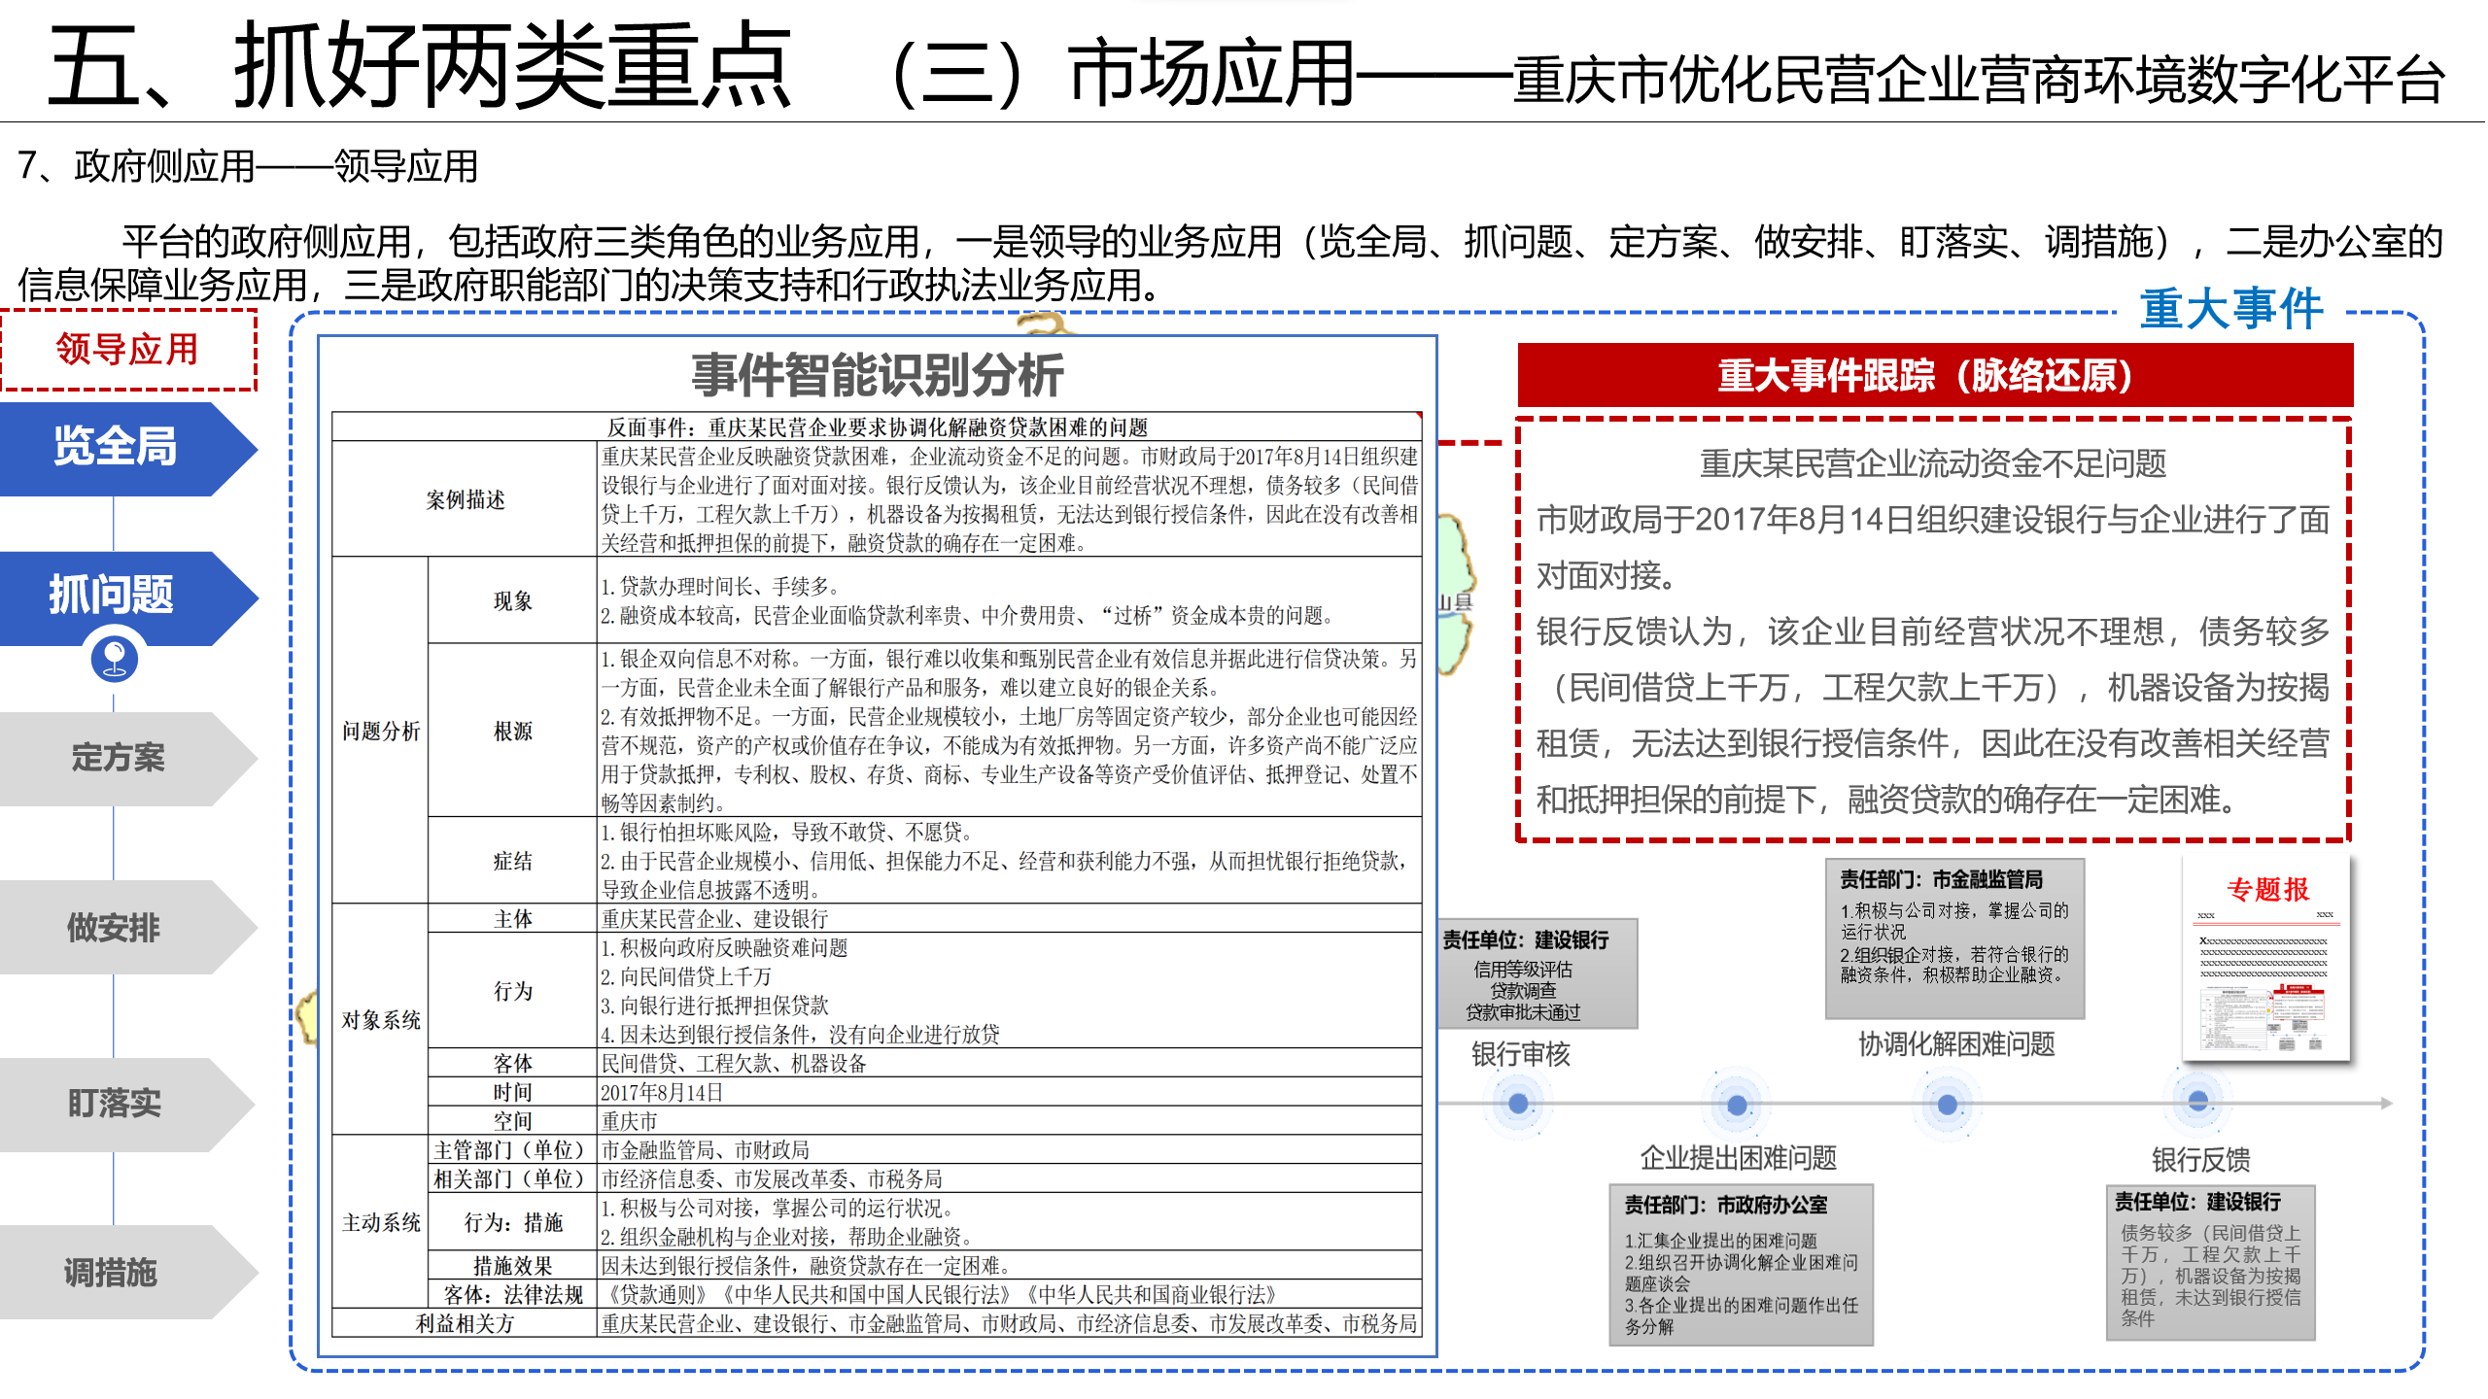This screenshot has height=1399, width=2488.
Task: Click the 行为 row label under 对象系统
Action: pos(513,991)
